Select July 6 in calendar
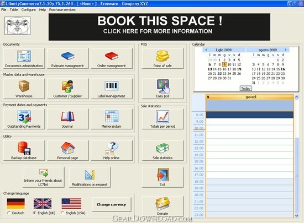304x223 pixels. coord(210,64)
